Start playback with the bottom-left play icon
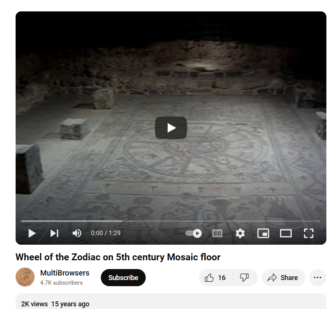The height and width of the screenshot is (309, 334). 32,233
